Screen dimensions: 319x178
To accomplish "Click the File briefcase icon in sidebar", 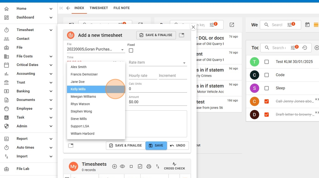I will pyautogui.click(x=7, y=47).
